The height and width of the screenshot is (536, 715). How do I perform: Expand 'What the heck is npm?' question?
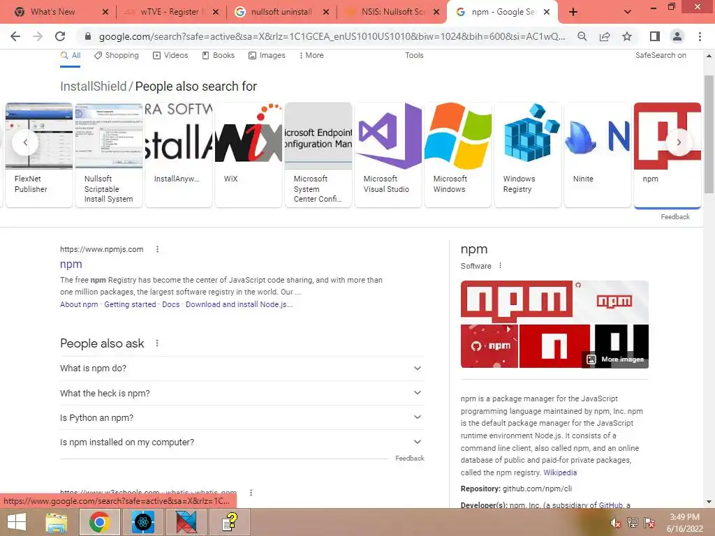tap(242, 393)
